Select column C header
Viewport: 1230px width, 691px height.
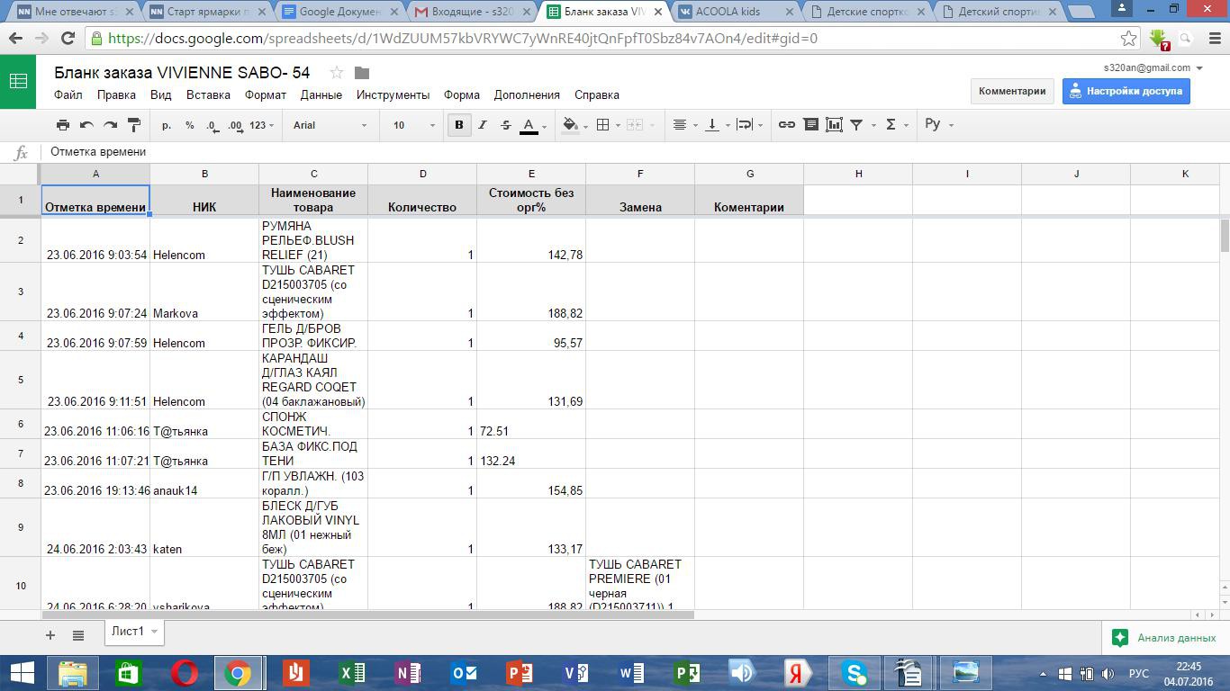coord(313,174)
